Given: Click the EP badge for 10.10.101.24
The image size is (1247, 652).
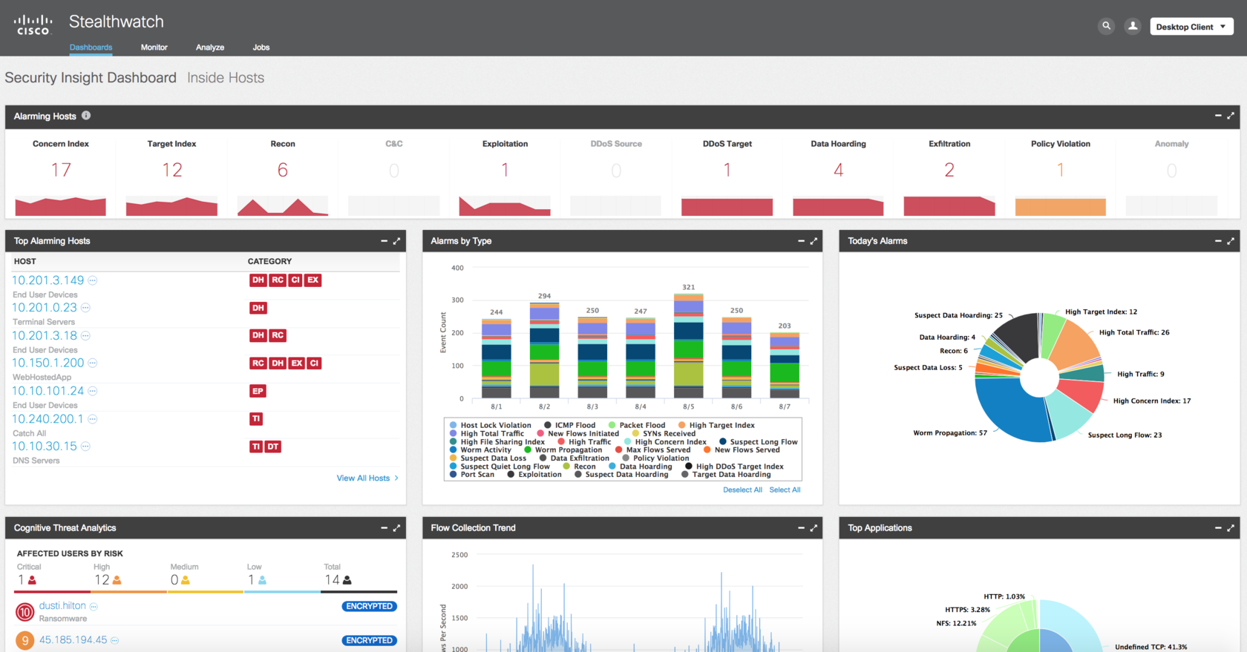Looking at the screenshot, I should [x=258, y=391].
